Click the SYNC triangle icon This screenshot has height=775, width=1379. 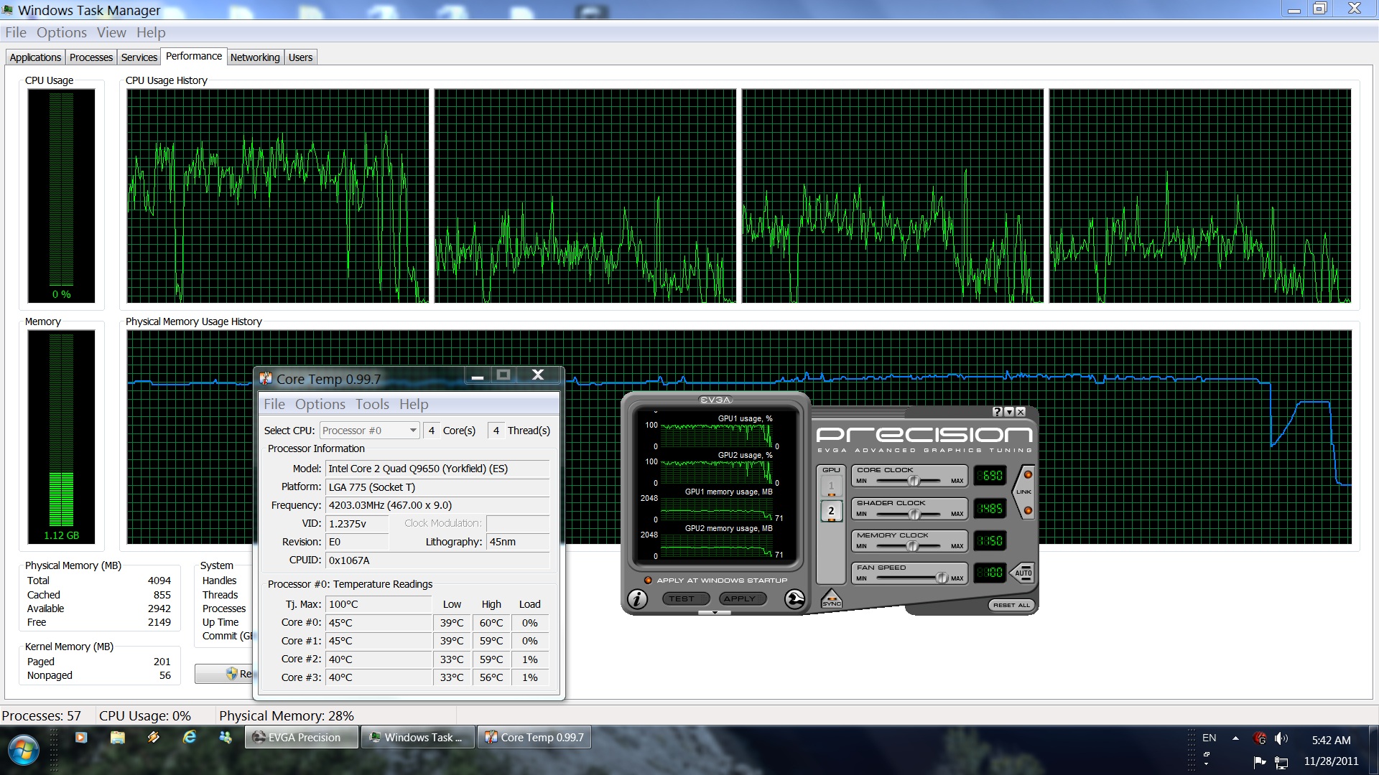point(831,599)
